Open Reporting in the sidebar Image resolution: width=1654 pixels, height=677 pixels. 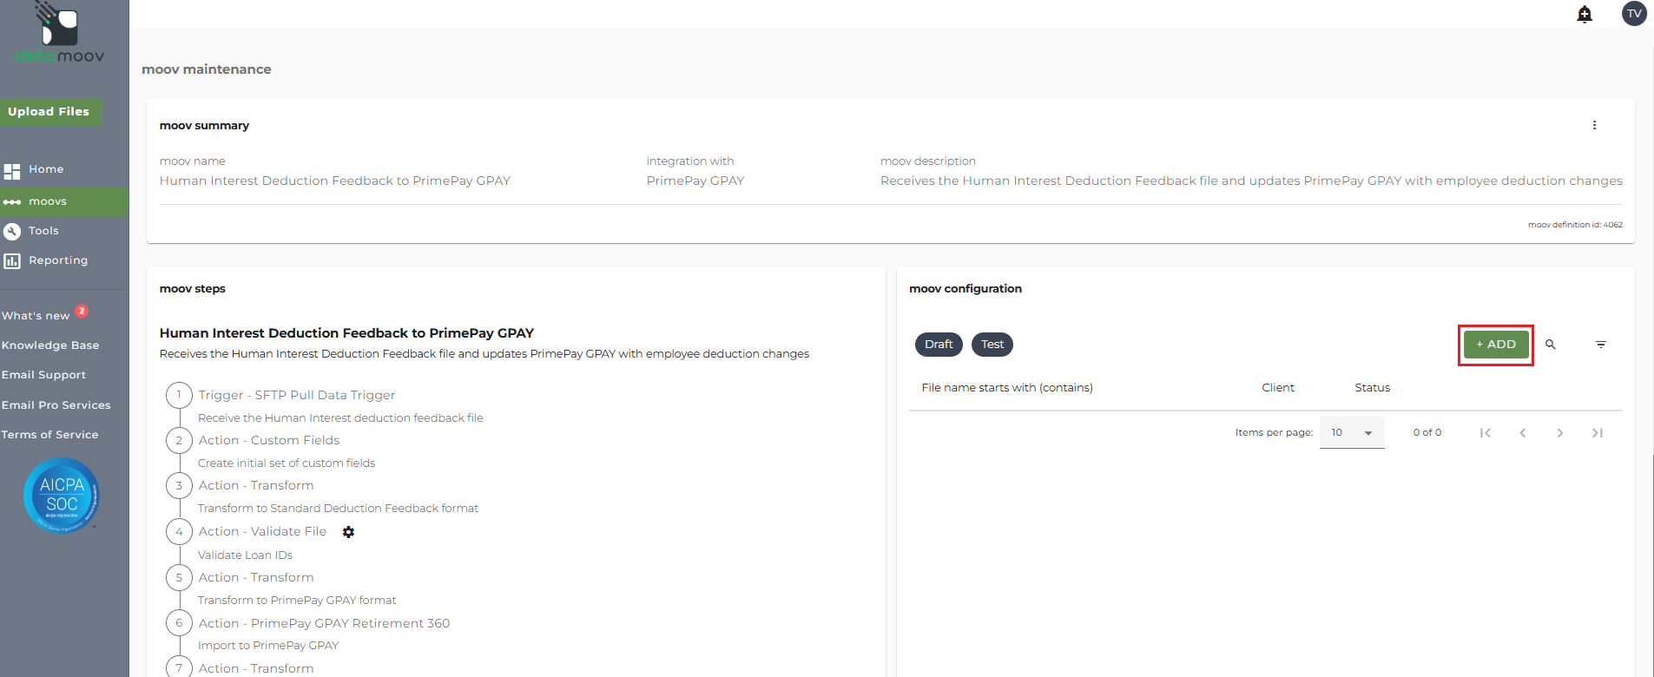pos(58,260)
